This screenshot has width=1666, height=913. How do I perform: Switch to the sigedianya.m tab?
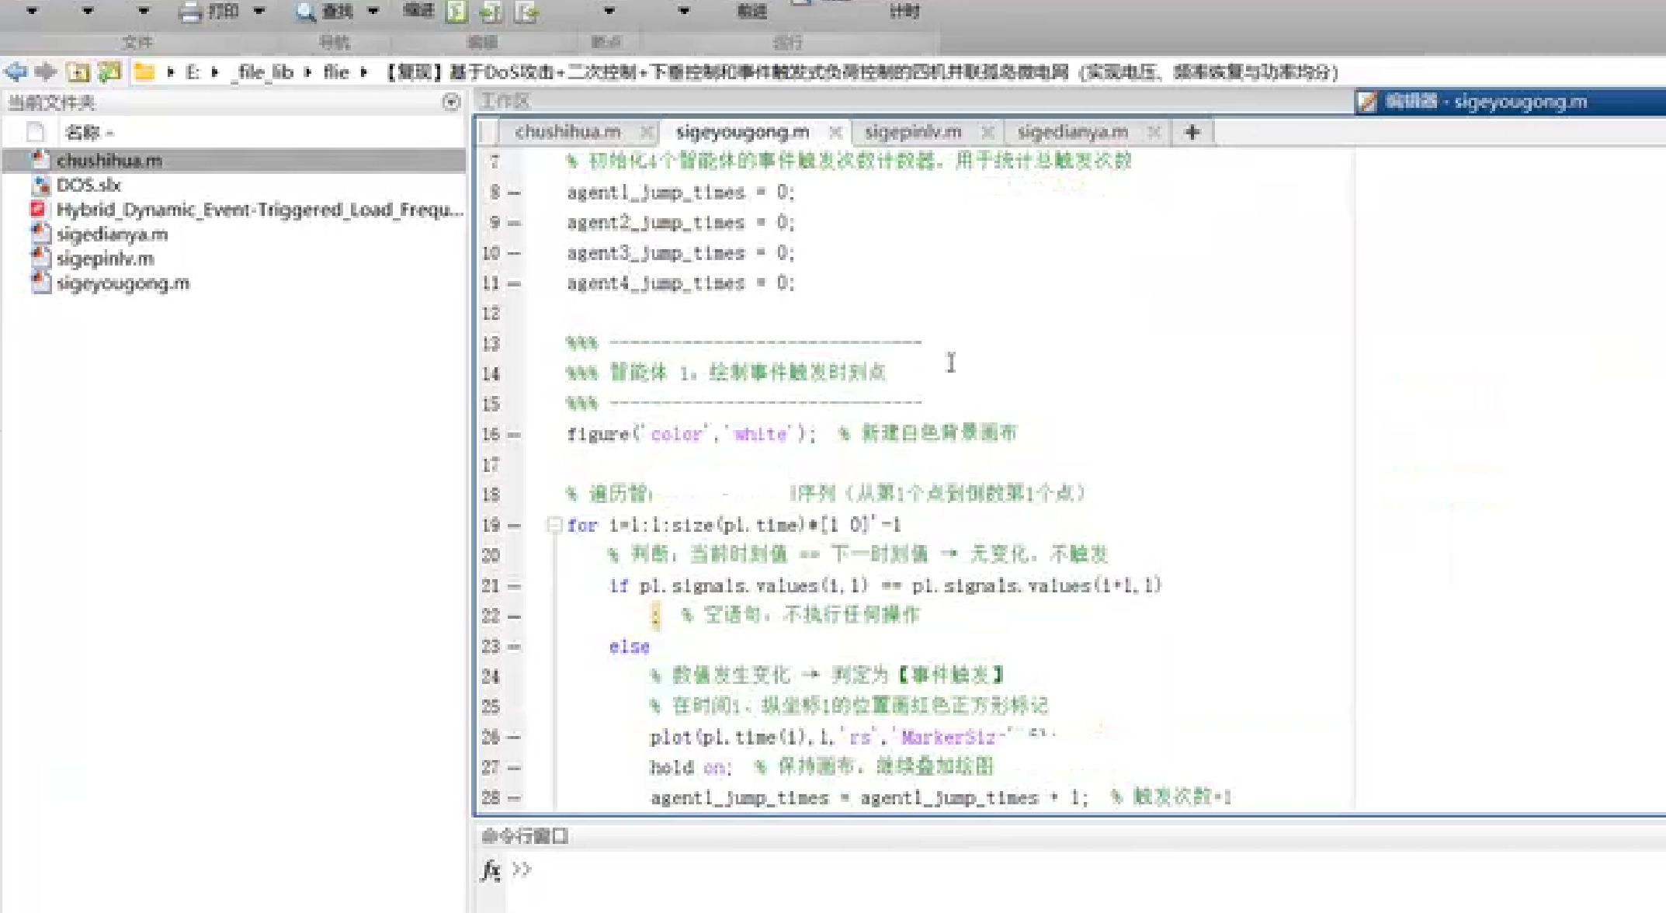pyautogui.click(x=1073, y=132)
